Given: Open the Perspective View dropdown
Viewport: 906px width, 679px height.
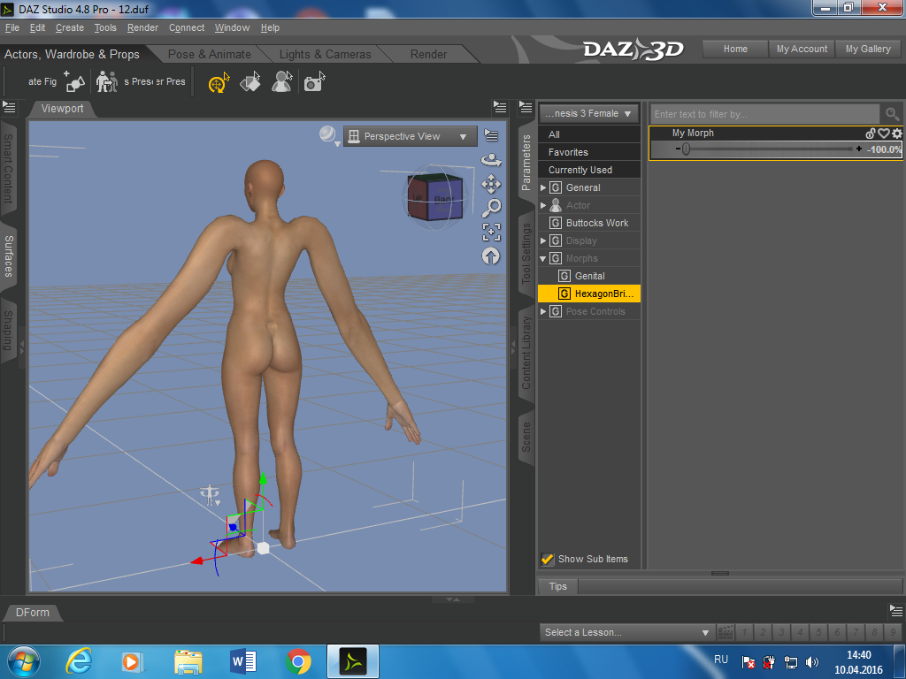Looking at the screenshot, I should tap(410, 136).
